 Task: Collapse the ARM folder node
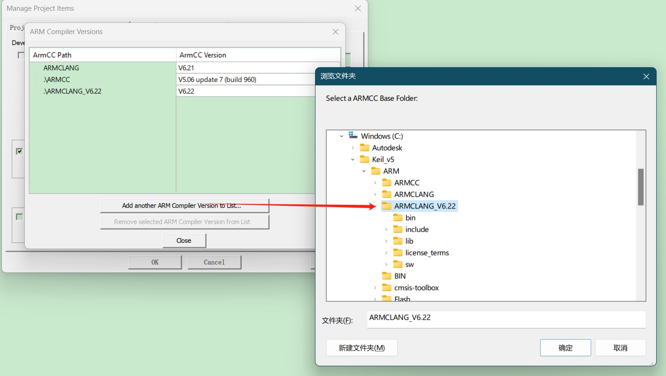[x=364, y=171]
